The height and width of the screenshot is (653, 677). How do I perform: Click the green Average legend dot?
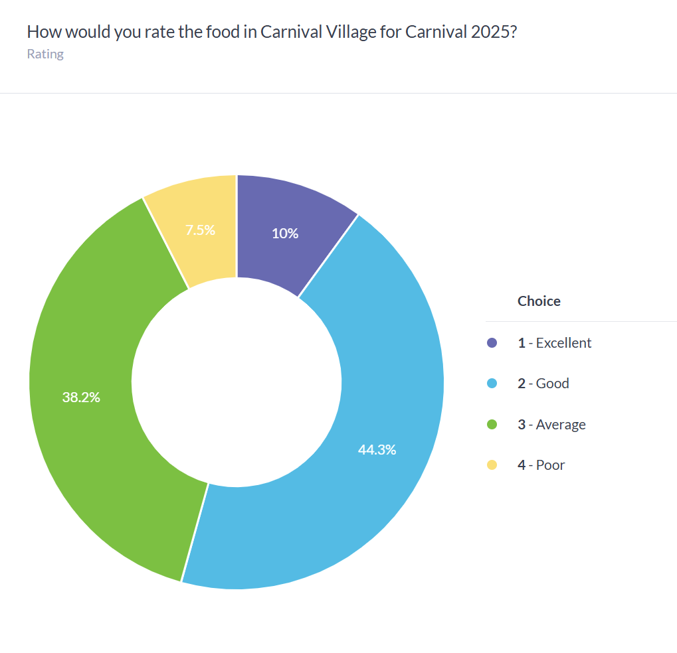(x=492, y=425)
